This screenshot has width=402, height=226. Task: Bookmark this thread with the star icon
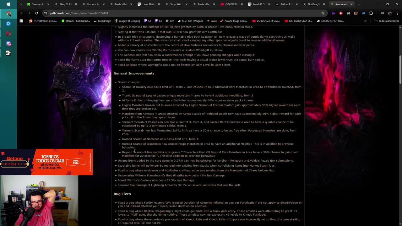point(323,13)
